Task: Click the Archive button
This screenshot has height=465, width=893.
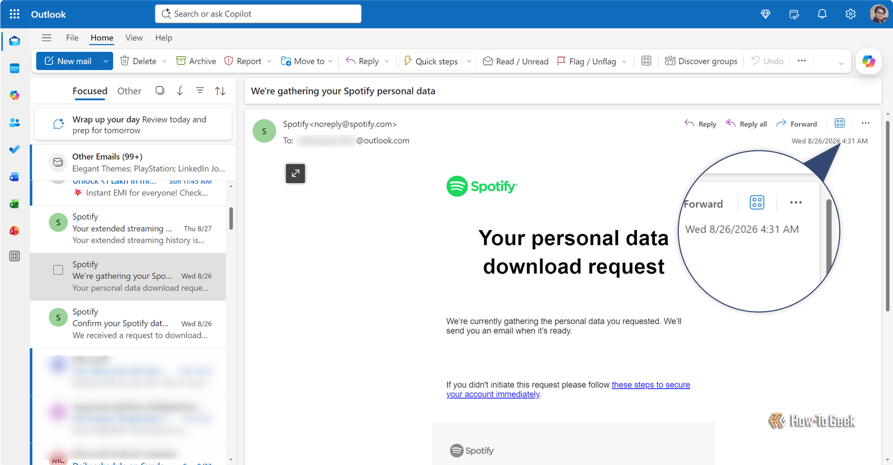Action: 196,61
